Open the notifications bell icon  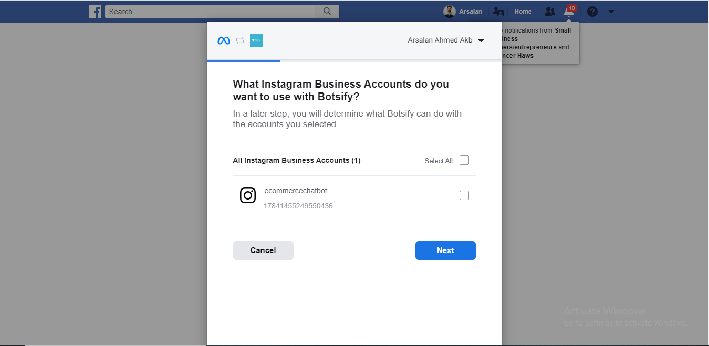pos(569,12)
